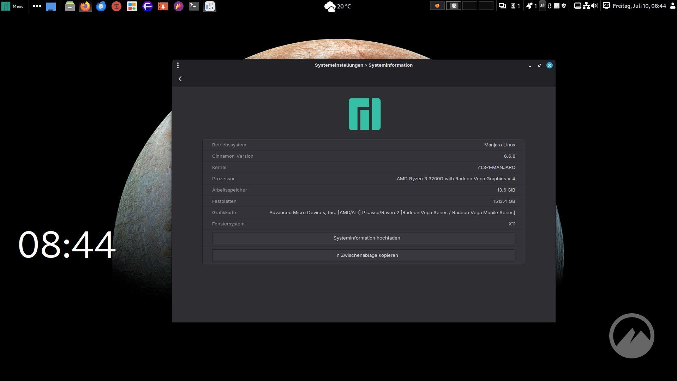This screenshot has width=677, height=381.
Task: Open the terminal emulator
Action: [194, 6]
